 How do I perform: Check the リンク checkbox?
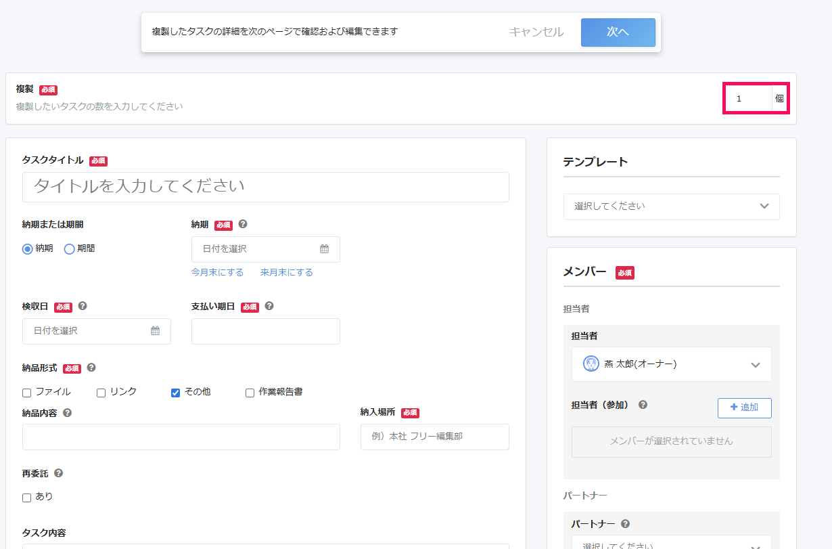pyautogui.click(x=101, y=393)
